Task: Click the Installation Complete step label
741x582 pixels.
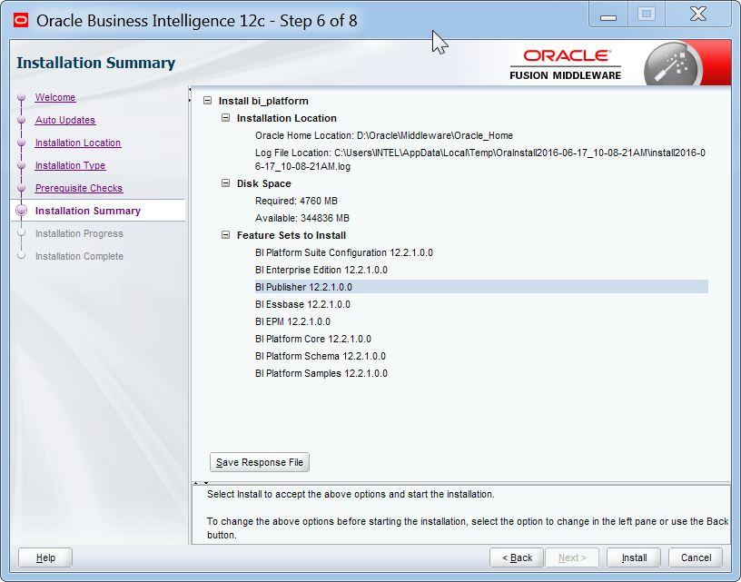Action: [x=79, y=256]
